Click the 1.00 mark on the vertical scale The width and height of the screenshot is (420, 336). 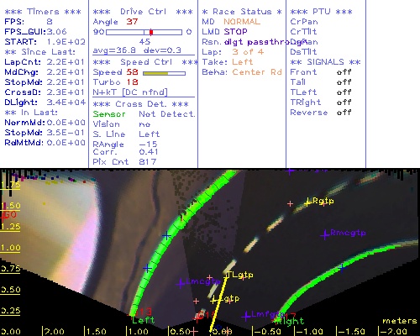pyautogui.click(x=10, y=248)
